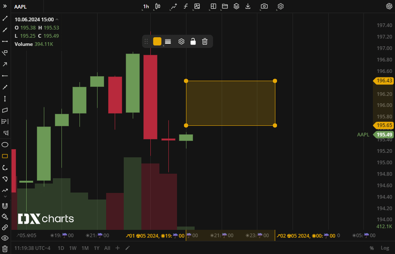Click the green 195.49 last price label
Image resolution: width=395 pixels, height=254 pixels.
384,134
